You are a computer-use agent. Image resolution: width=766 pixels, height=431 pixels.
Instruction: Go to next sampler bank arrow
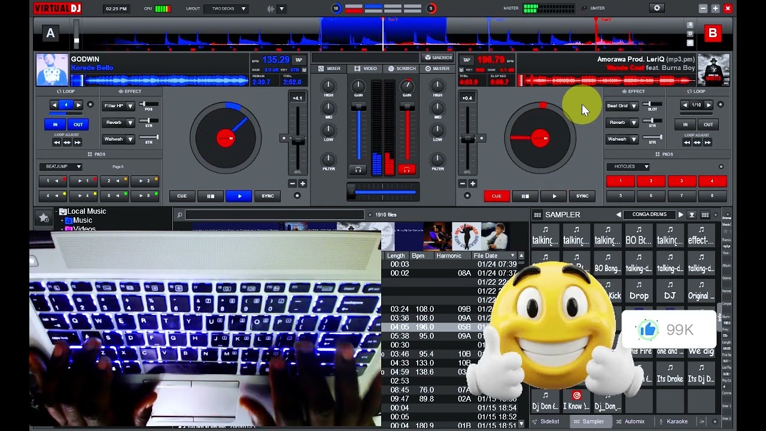(x=680, y=214)
